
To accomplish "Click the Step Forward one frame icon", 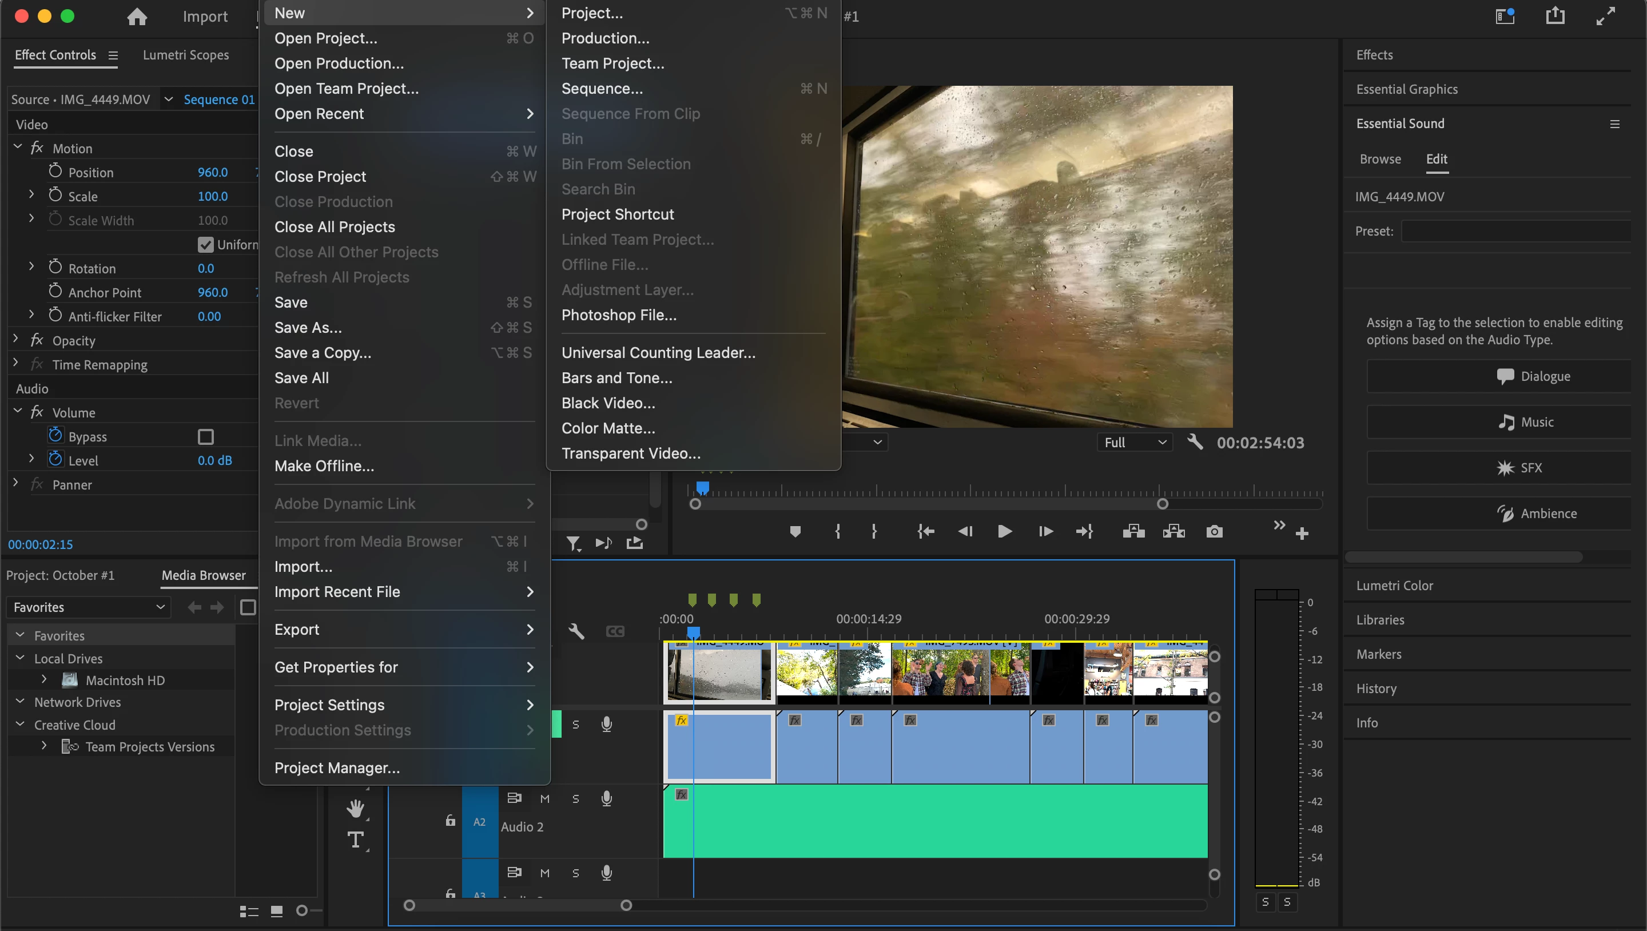I will [1045, 531].
